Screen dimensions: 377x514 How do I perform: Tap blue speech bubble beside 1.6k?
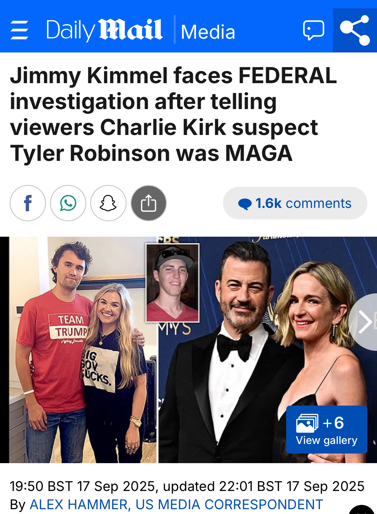pos(245,204)
